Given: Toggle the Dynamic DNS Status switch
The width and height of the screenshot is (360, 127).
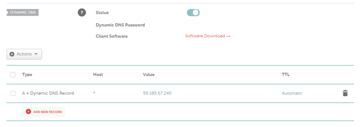Looking at the screenshot, I should [x=193, y=13].
